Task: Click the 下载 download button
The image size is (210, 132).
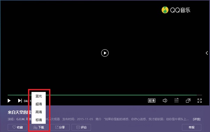Action: click(x=38, y=127)
